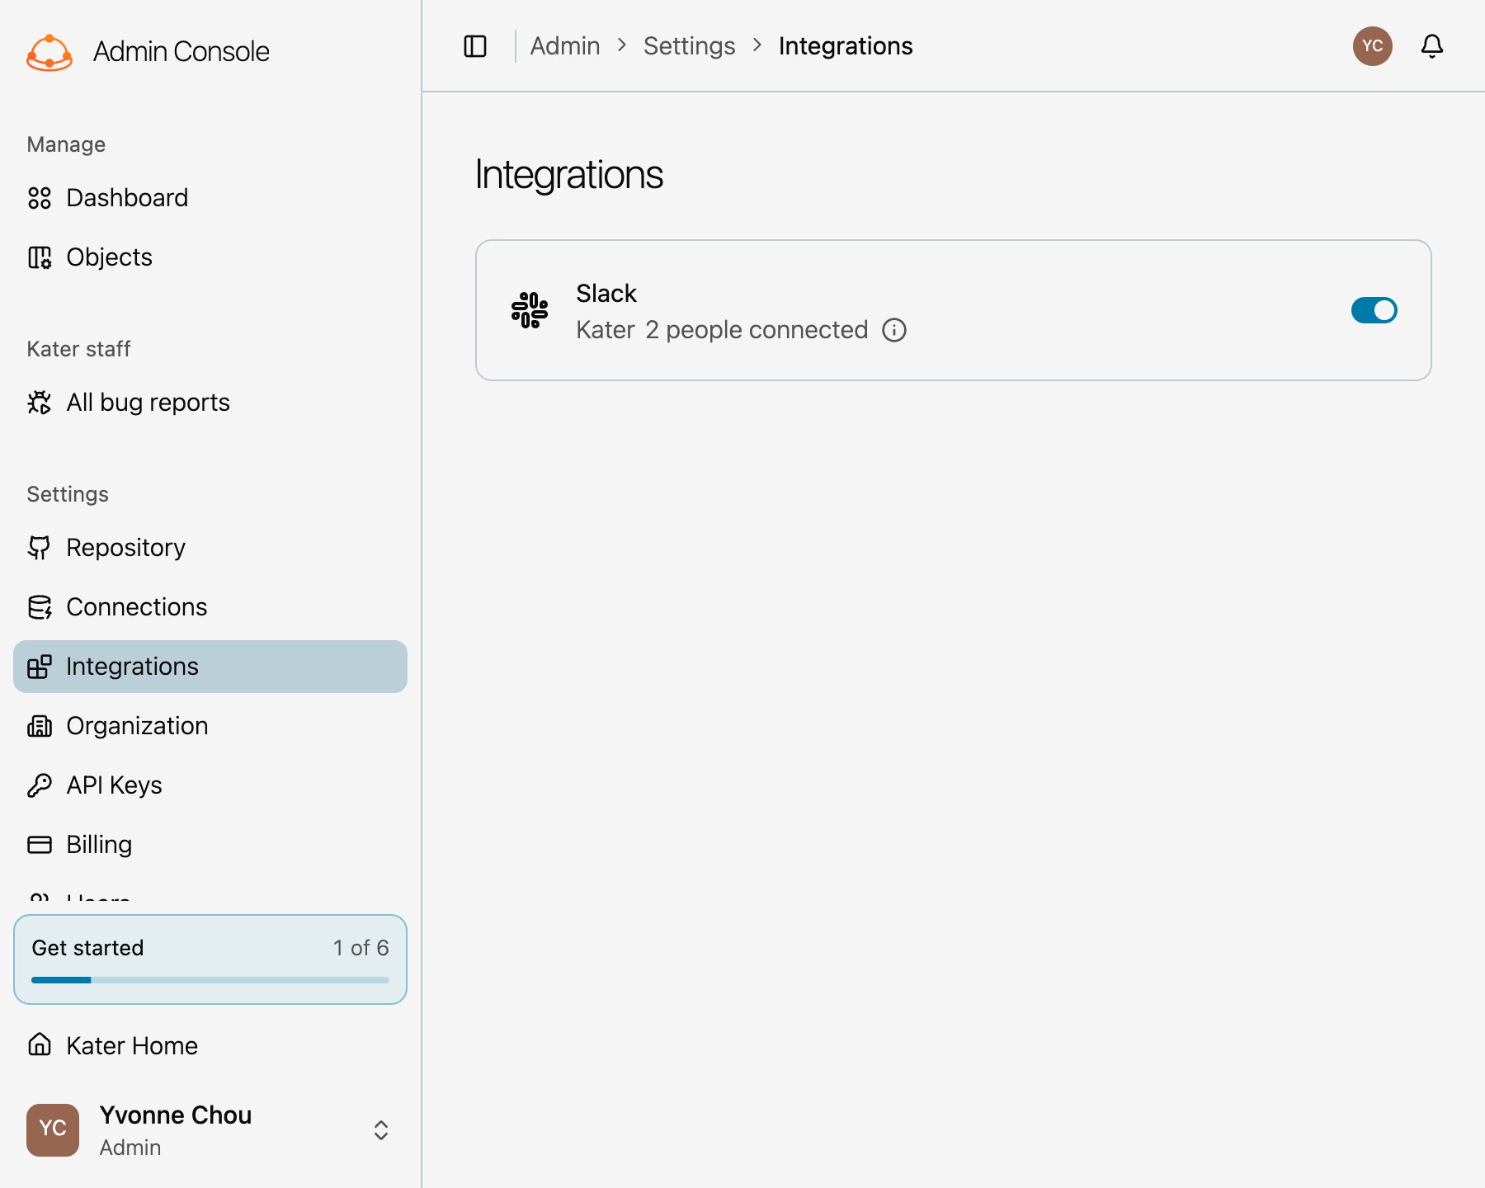The width and height of the screenshot is (1485, 1188).
Task: Open the notifications bell
Action: point(1432,46)
